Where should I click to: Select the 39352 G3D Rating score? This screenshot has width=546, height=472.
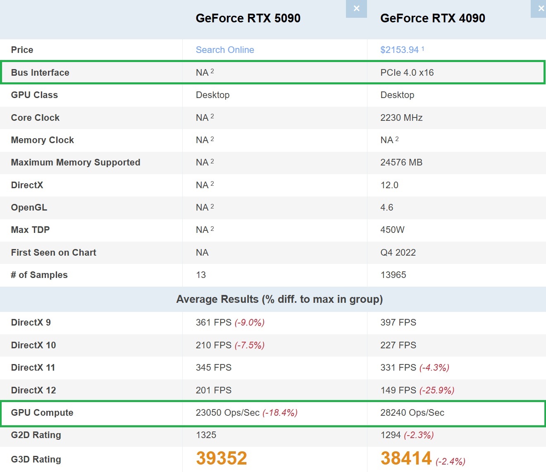coord(222,458)
